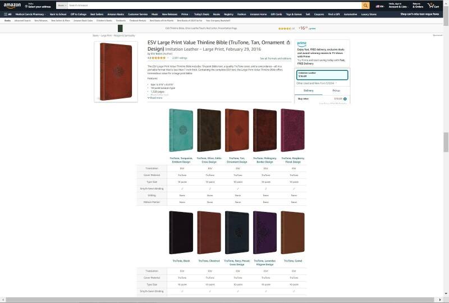Open Children's Books subnav link
449x303 pixels.
[104, 21]
